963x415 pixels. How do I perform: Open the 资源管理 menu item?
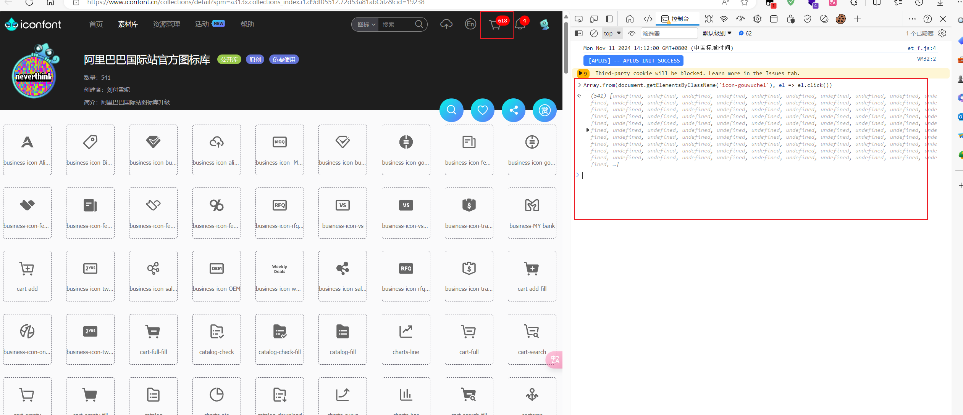pos(166,24)
